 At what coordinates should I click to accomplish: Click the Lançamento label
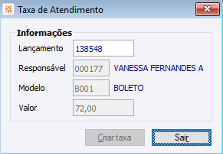coord(41,48)
